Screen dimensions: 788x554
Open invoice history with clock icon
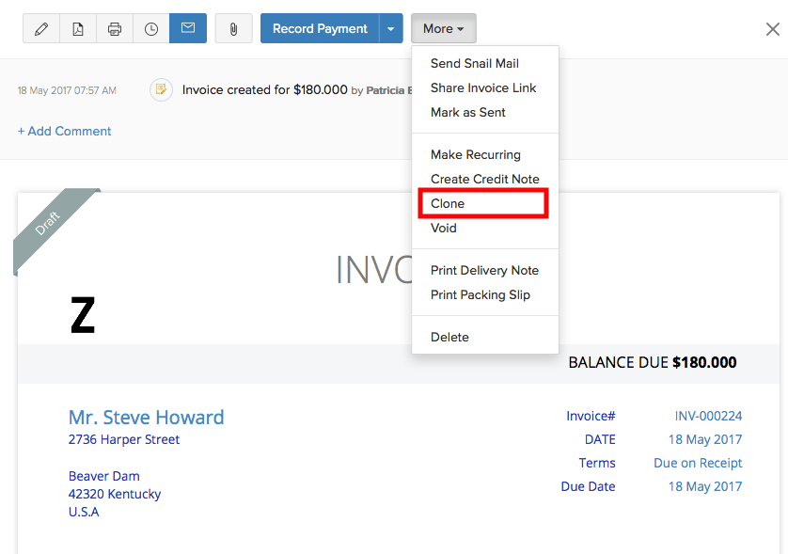(x=150, y=28)
